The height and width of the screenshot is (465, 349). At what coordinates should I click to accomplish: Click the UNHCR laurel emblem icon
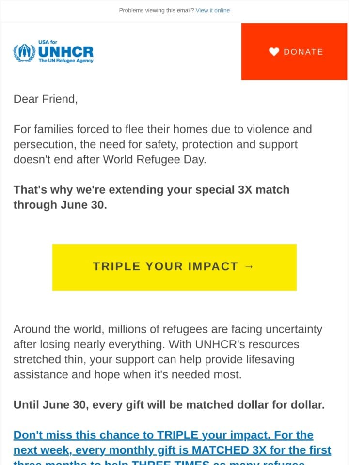coord(24,52)
